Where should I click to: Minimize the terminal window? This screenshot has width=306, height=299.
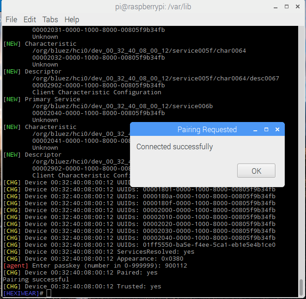275,6
